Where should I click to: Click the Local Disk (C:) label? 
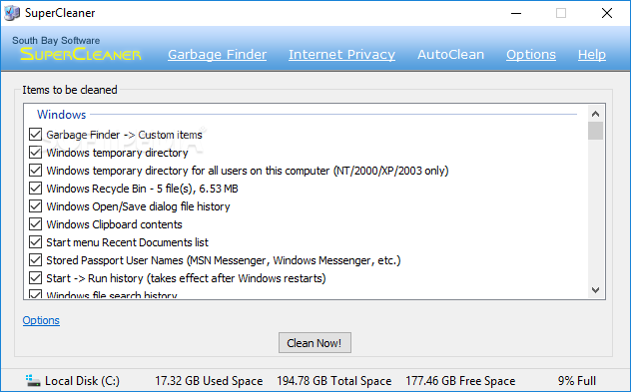pos(82,381)
